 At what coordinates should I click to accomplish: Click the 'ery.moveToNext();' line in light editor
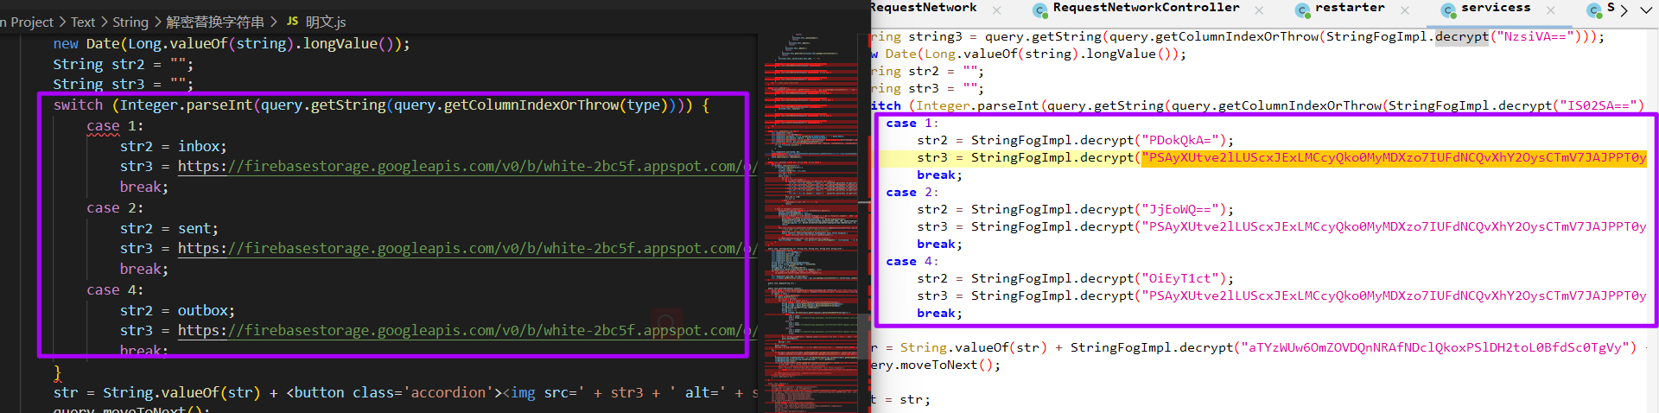tap(936, 365)
